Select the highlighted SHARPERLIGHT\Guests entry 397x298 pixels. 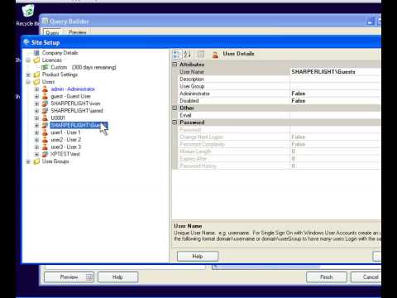point(79,125)
